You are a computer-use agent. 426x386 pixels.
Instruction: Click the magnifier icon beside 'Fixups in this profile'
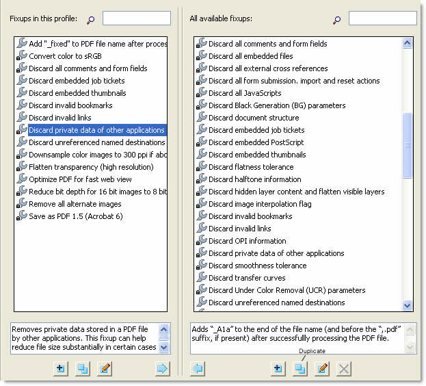pos(90,19)
